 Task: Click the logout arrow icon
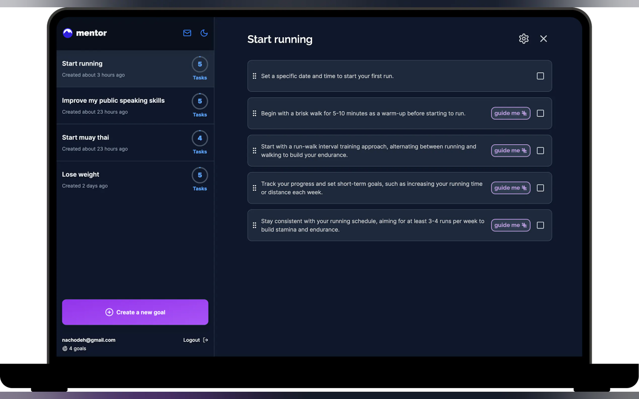pyautogui.click(x=206, y=340)
